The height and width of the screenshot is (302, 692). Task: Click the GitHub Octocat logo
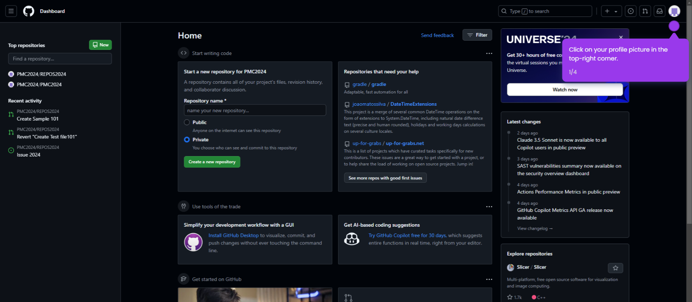[28, 11]
